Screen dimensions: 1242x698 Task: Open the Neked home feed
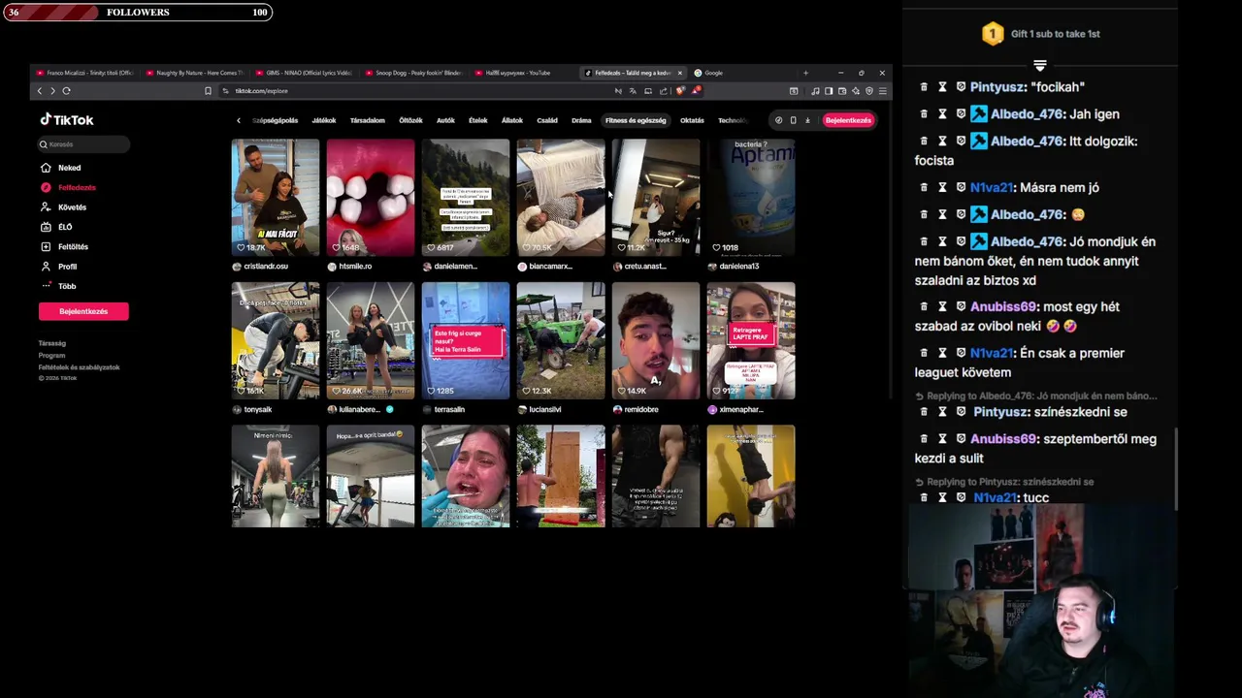(x=61, y=168)
